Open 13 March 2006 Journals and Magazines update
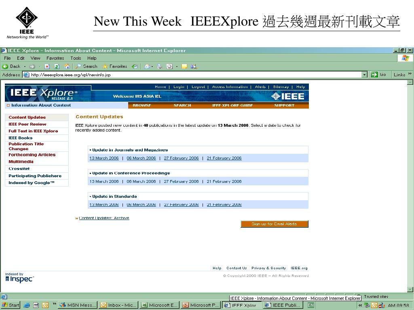The height and width of the screenshot is (310, 414). [x=104, y=158]
